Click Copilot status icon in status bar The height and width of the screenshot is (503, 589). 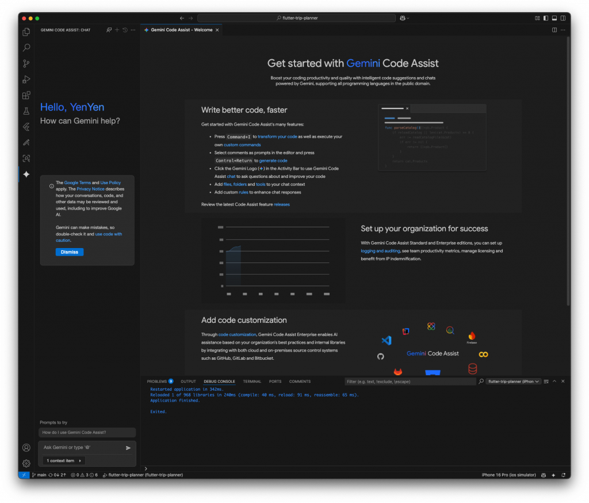[544, 475]
